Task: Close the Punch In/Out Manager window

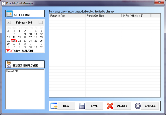Action: [x=160, y=2]
